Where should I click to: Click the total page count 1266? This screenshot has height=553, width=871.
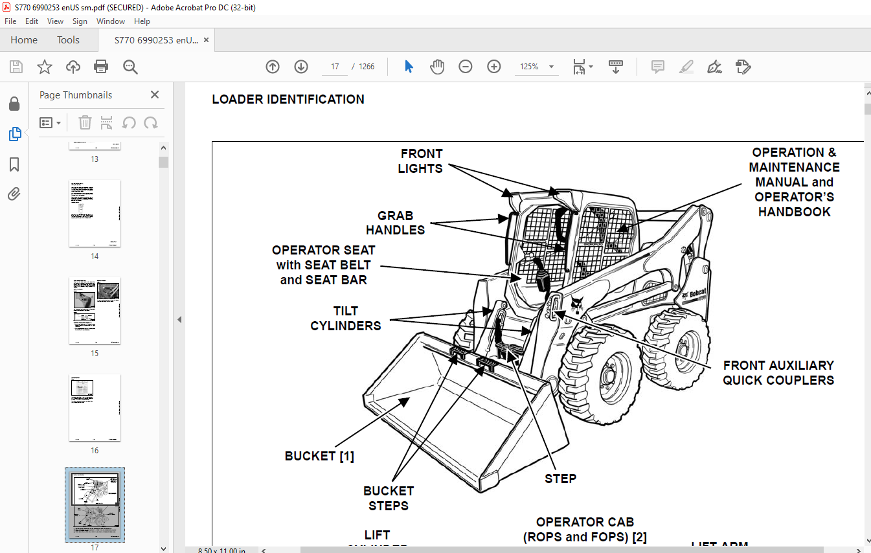pyautogui.click(x=367, y=67)
